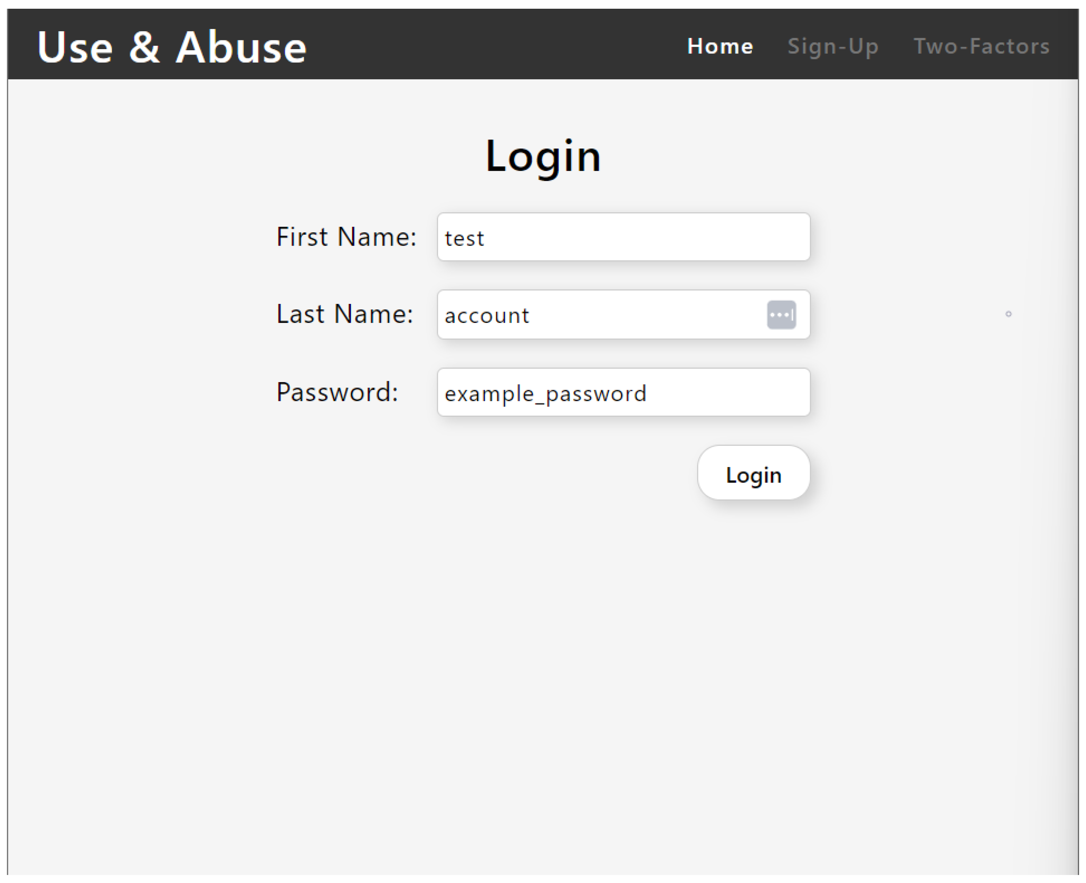Click blank page area below the Login button
The width and height of the screenshot is (1086, 883).
coord(543,661)
